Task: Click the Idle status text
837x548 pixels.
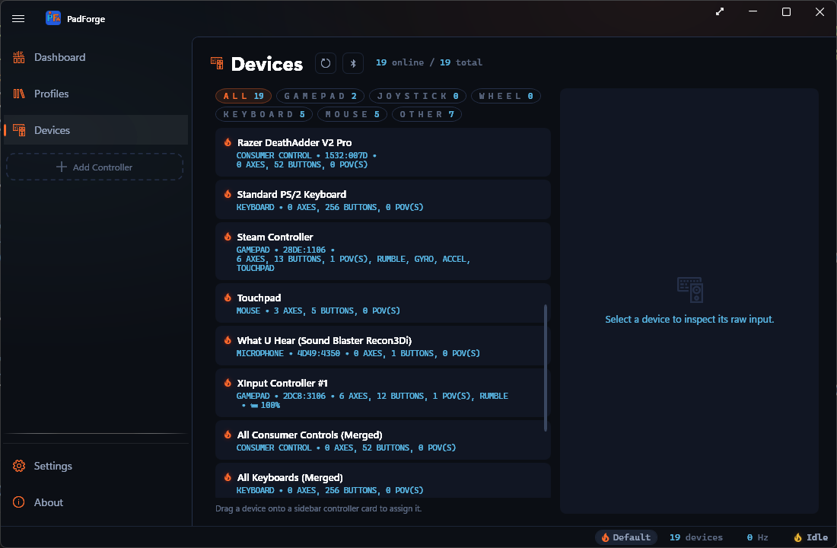Action: pos(816,537)
